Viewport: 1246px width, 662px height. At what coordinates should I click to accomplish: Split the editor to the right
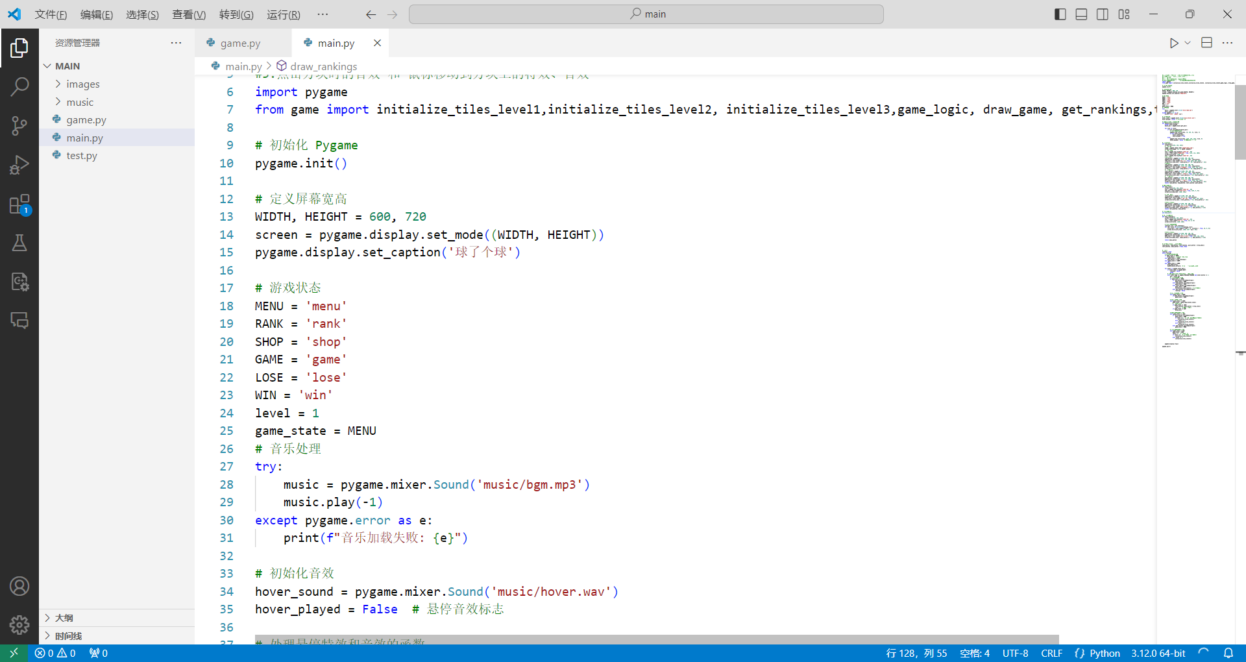pyautogui.click(x=1206, y=43)
